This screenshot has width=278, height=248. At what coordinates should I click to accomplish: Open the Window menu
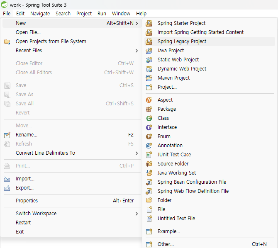[x=121, y=14]
